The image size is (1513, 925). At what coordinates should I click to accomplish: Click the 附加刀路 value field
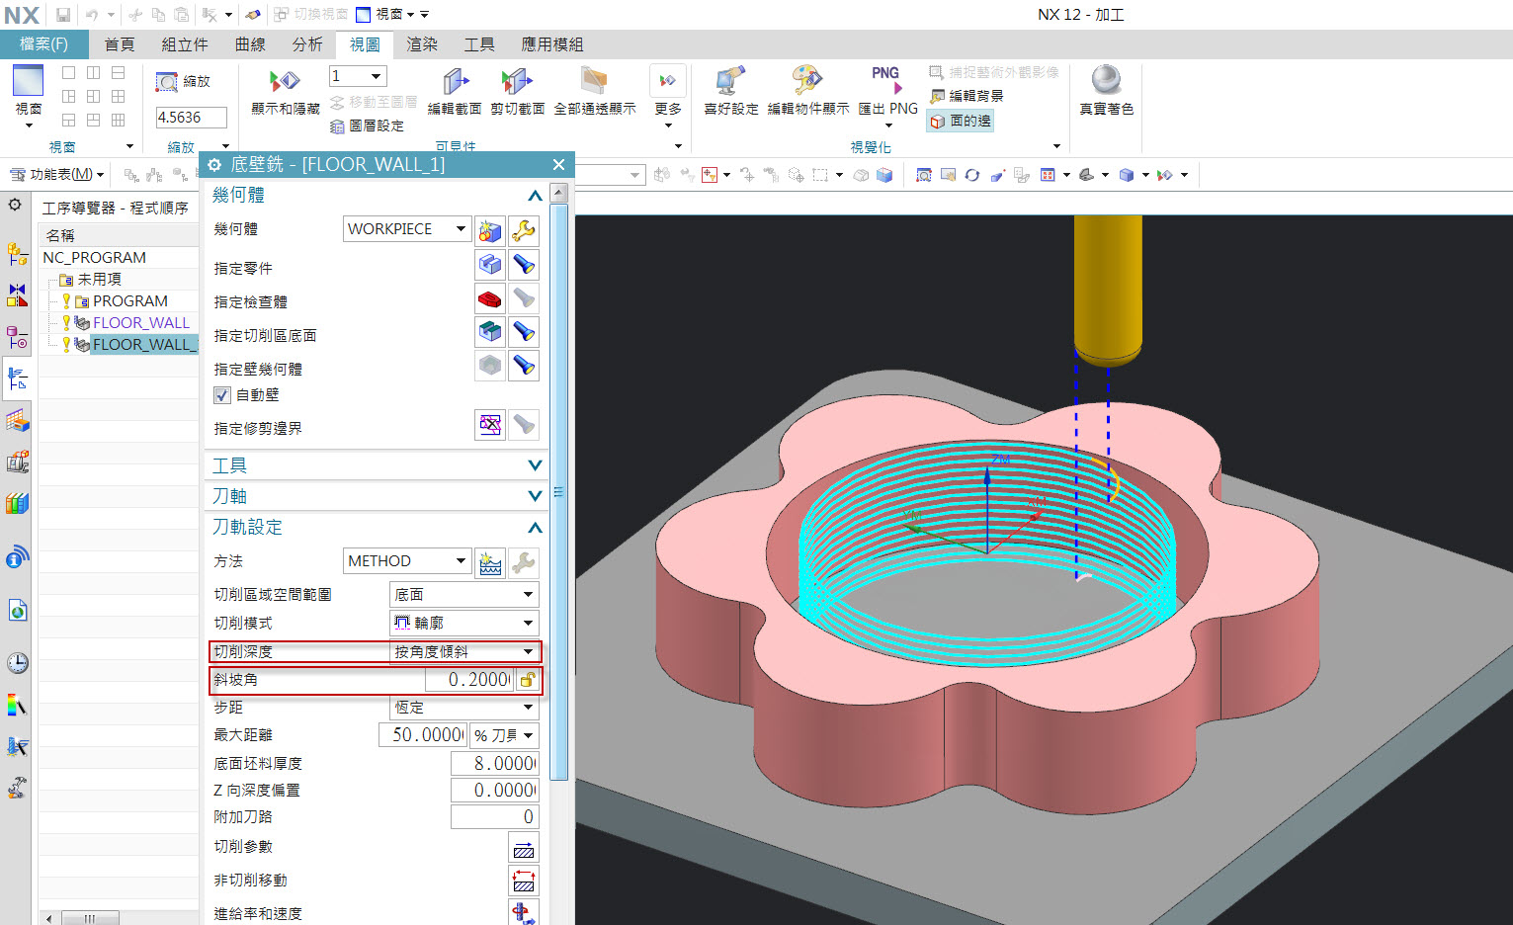[494, 816]
